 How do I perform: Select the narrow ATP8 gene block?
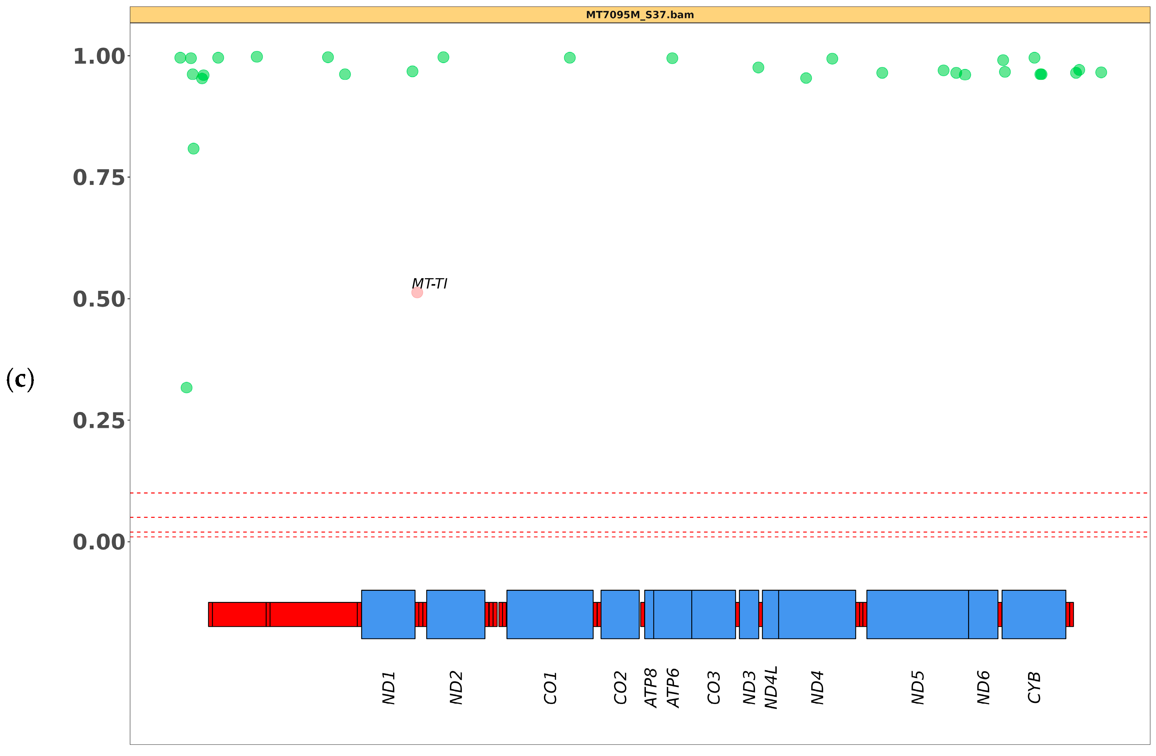(x=649, y=614)
